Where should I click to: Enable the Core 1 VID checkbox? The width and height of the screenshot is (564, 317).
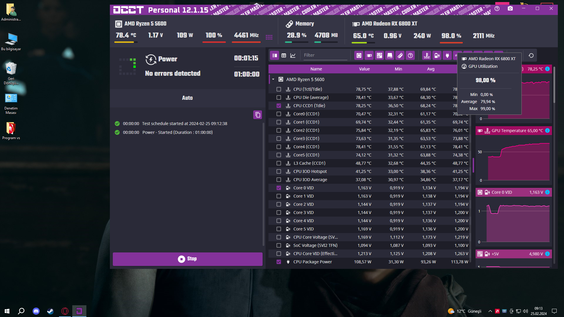coord(279,196)
